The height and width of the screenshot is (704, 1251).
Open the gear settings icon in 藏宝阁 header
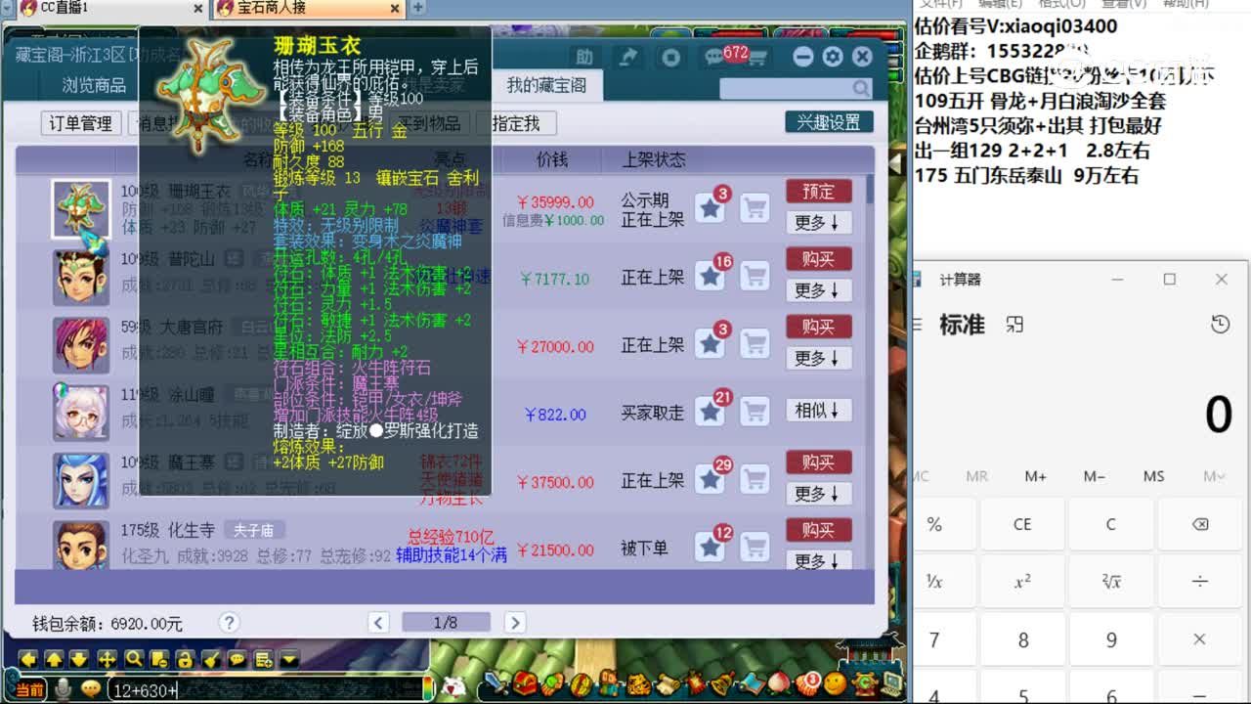coord(833,57)
